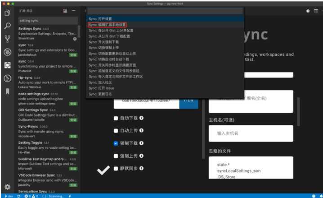This screenshot has height=198, width=323.
Task: Click the Scanning... status bar item
Action: pos(53,196)
